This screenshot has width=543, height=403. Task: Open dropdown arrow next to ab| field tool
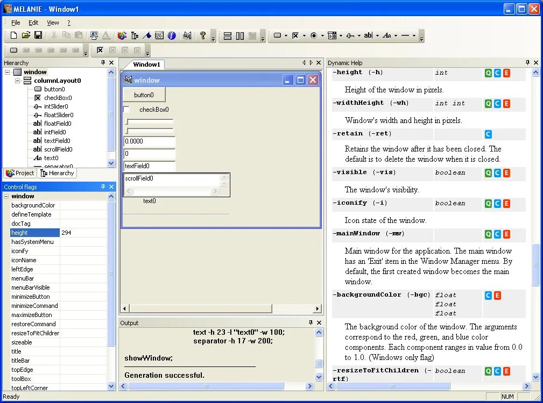[377, 35]
